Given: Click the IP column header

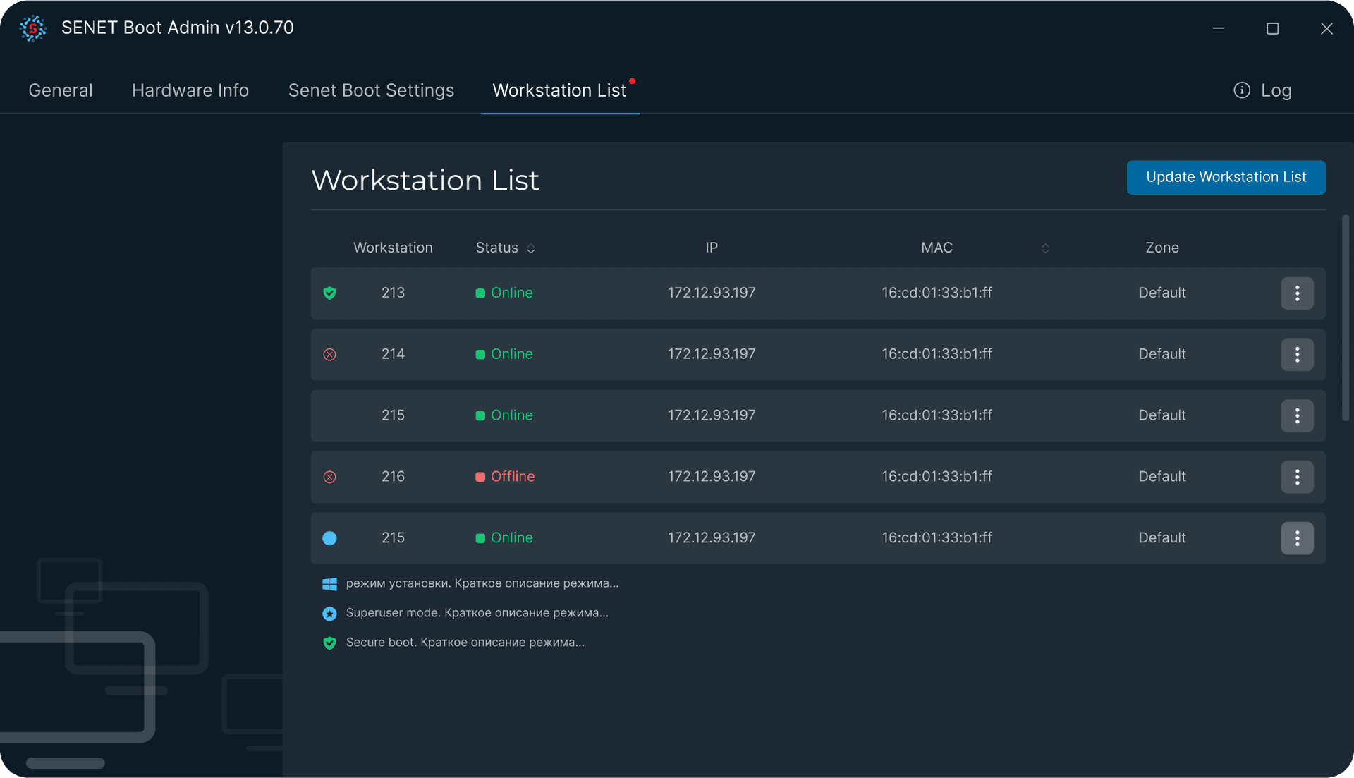Looking at the screenshot, I should 712,248.
